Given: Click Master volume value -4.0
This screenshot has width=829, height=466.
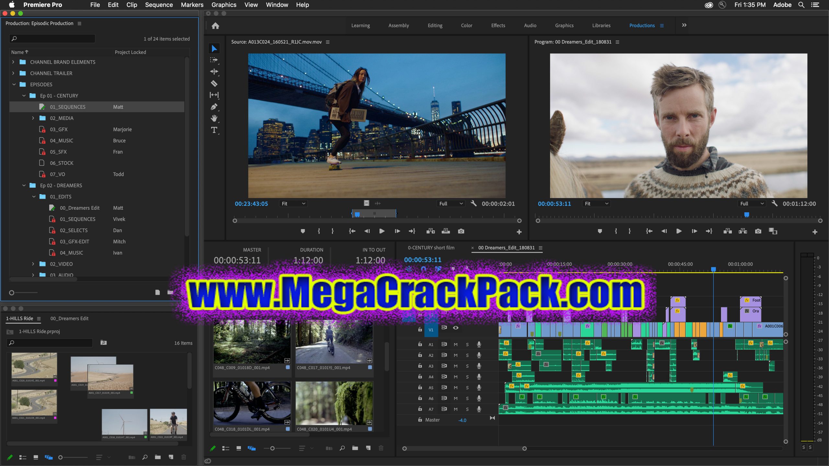Looking at the screenshot, I should pyautogui.click(x=462, y=420).
